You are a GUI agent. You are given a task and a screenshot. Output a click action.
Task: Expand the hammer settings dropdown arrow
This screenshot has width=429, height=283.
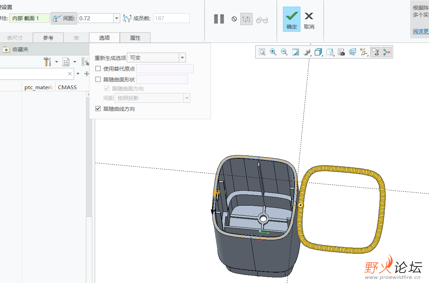[x=57, y=62]
